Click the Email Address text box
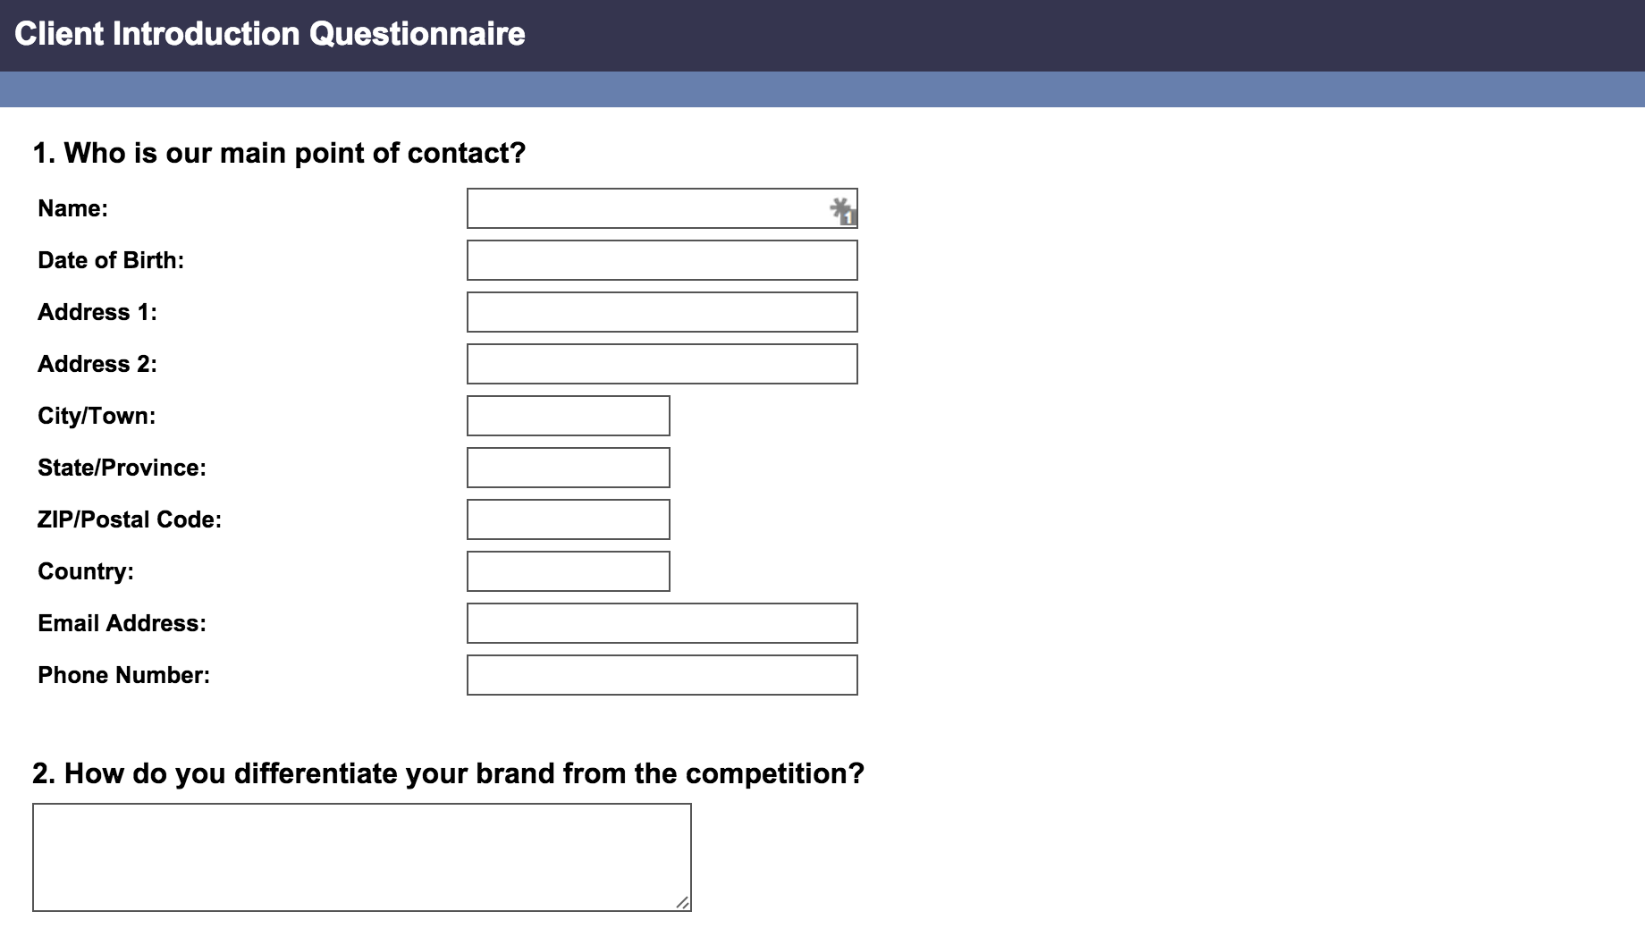Screen dimensions: 1645x937 [662, 623]
